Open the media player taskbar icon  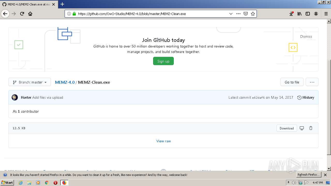click(x=38, y=183)
